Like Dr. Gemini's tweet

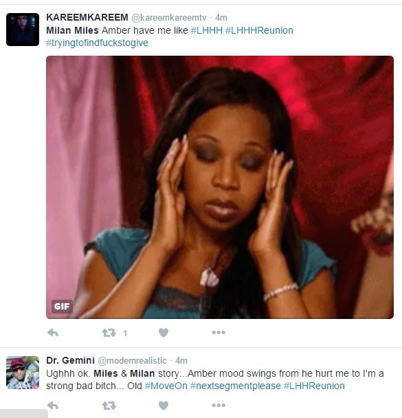[164, 406]
